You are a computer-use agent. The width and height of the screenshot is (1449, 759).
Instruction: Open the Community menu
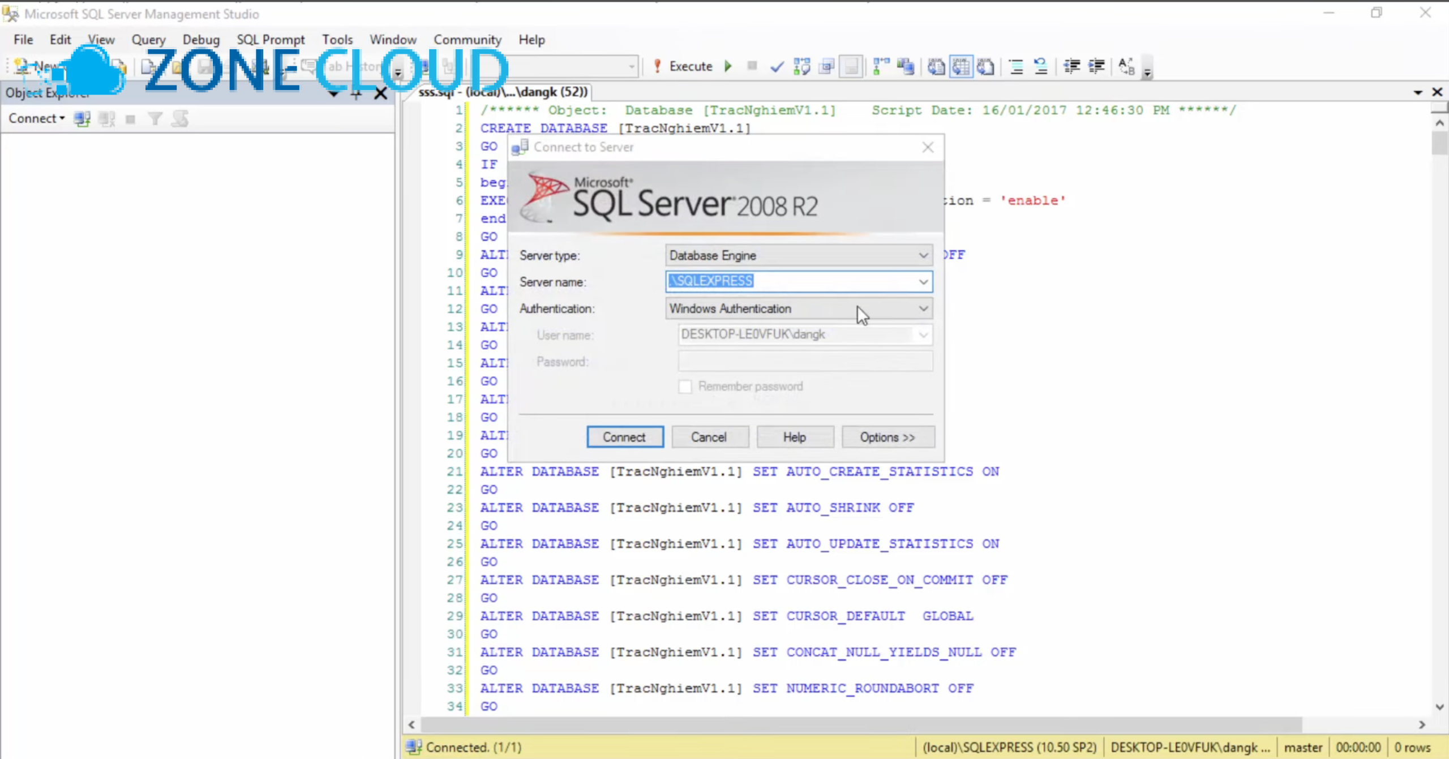[x=468, y=40]
